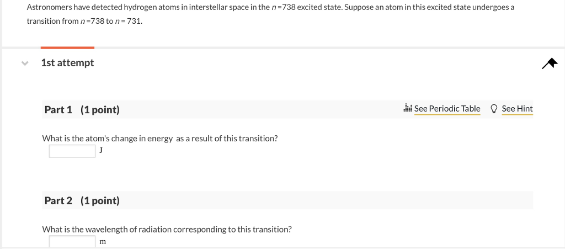This screenshot has height=249, width=565.
Task: Collapse the 1st attempt section chevron
Action: pyautogui.click(x=24, y=63)
